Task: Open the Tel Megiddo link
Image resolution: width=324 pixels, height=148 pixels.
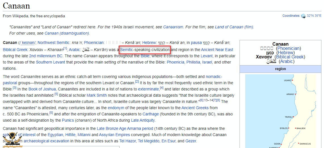Action: point(149,141)
